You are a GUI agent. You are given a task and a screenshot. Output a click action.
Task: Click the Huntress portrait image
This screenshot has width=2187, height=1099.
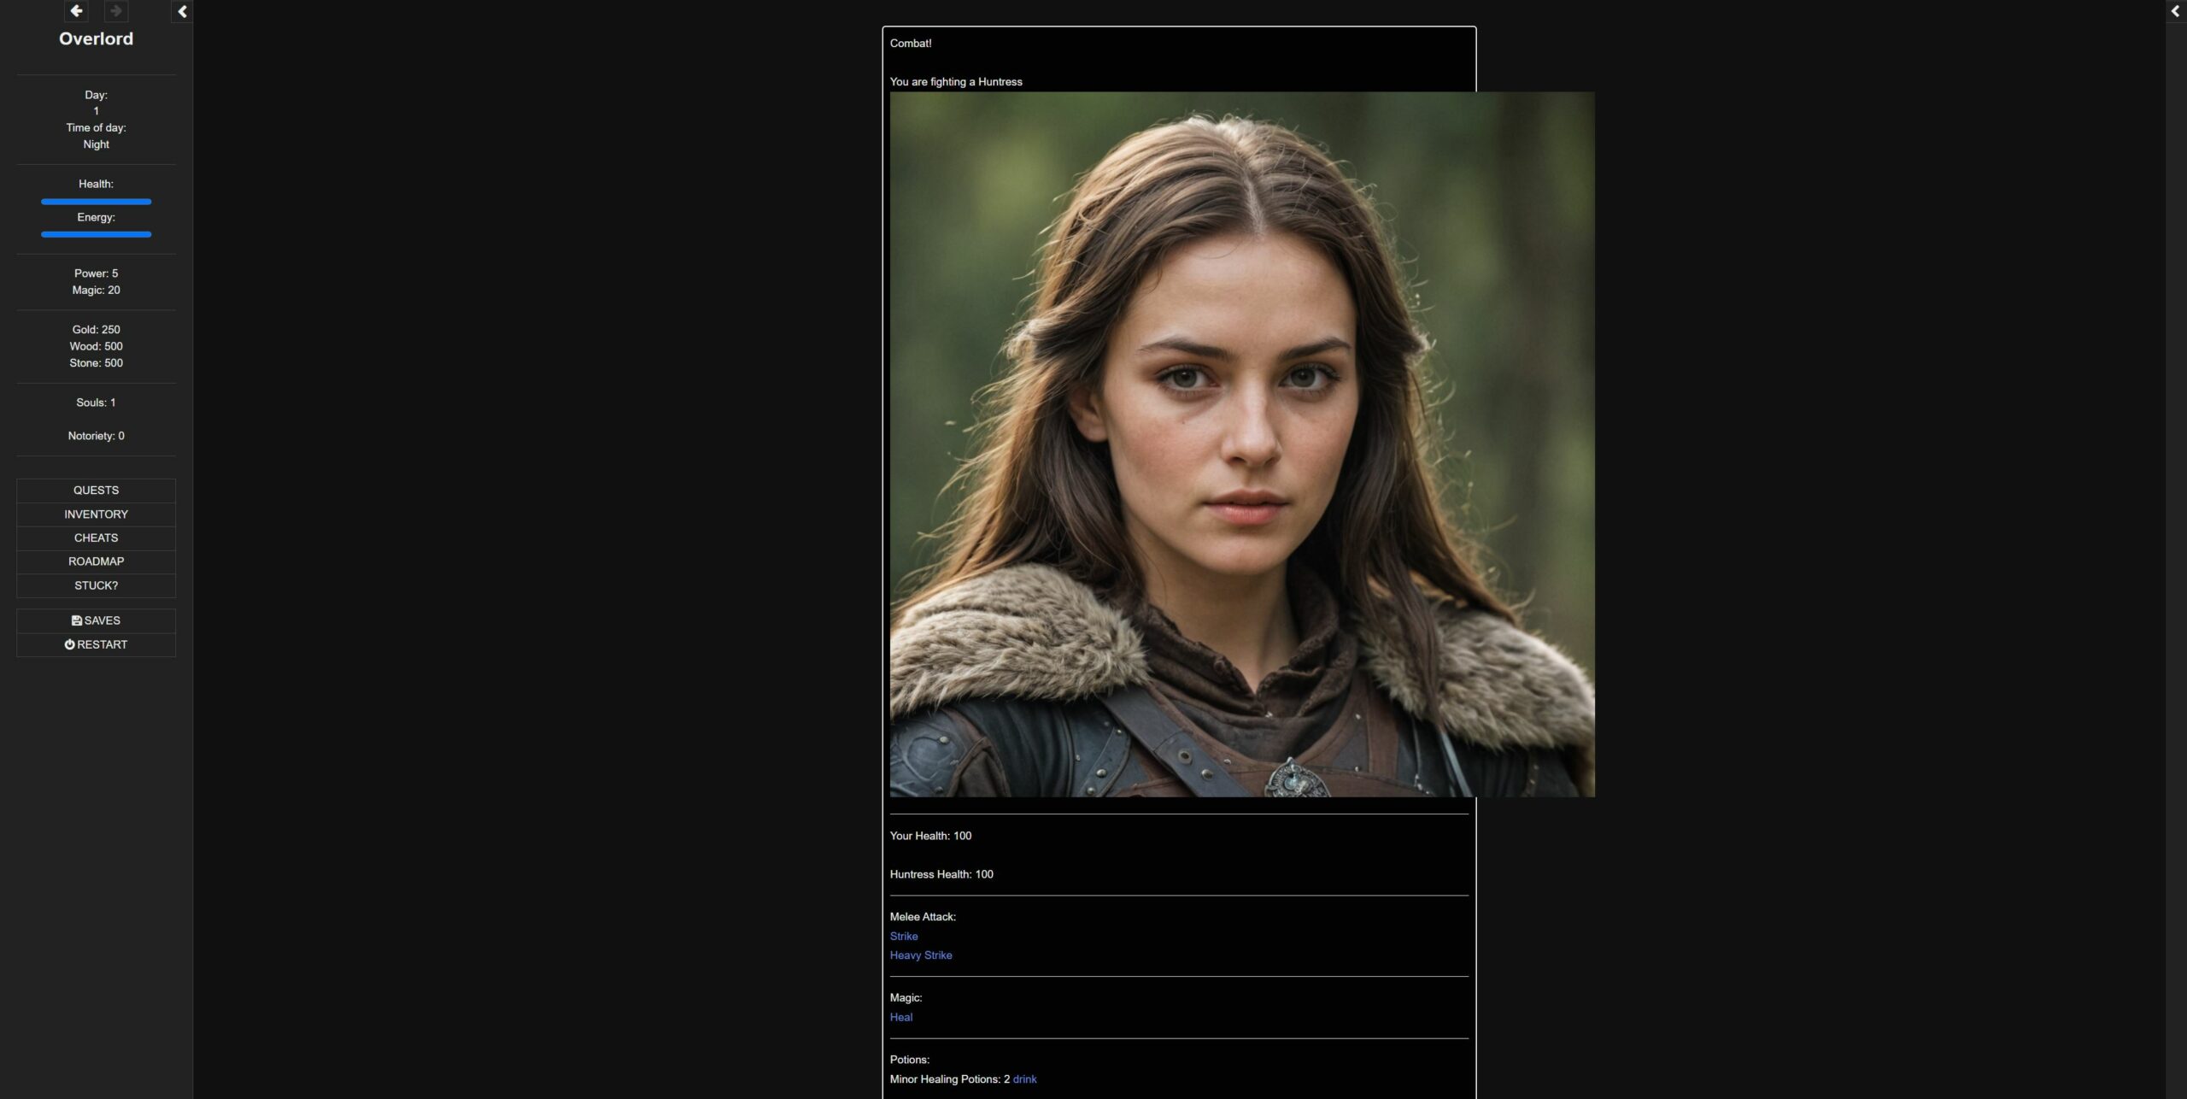point(1241,444)
